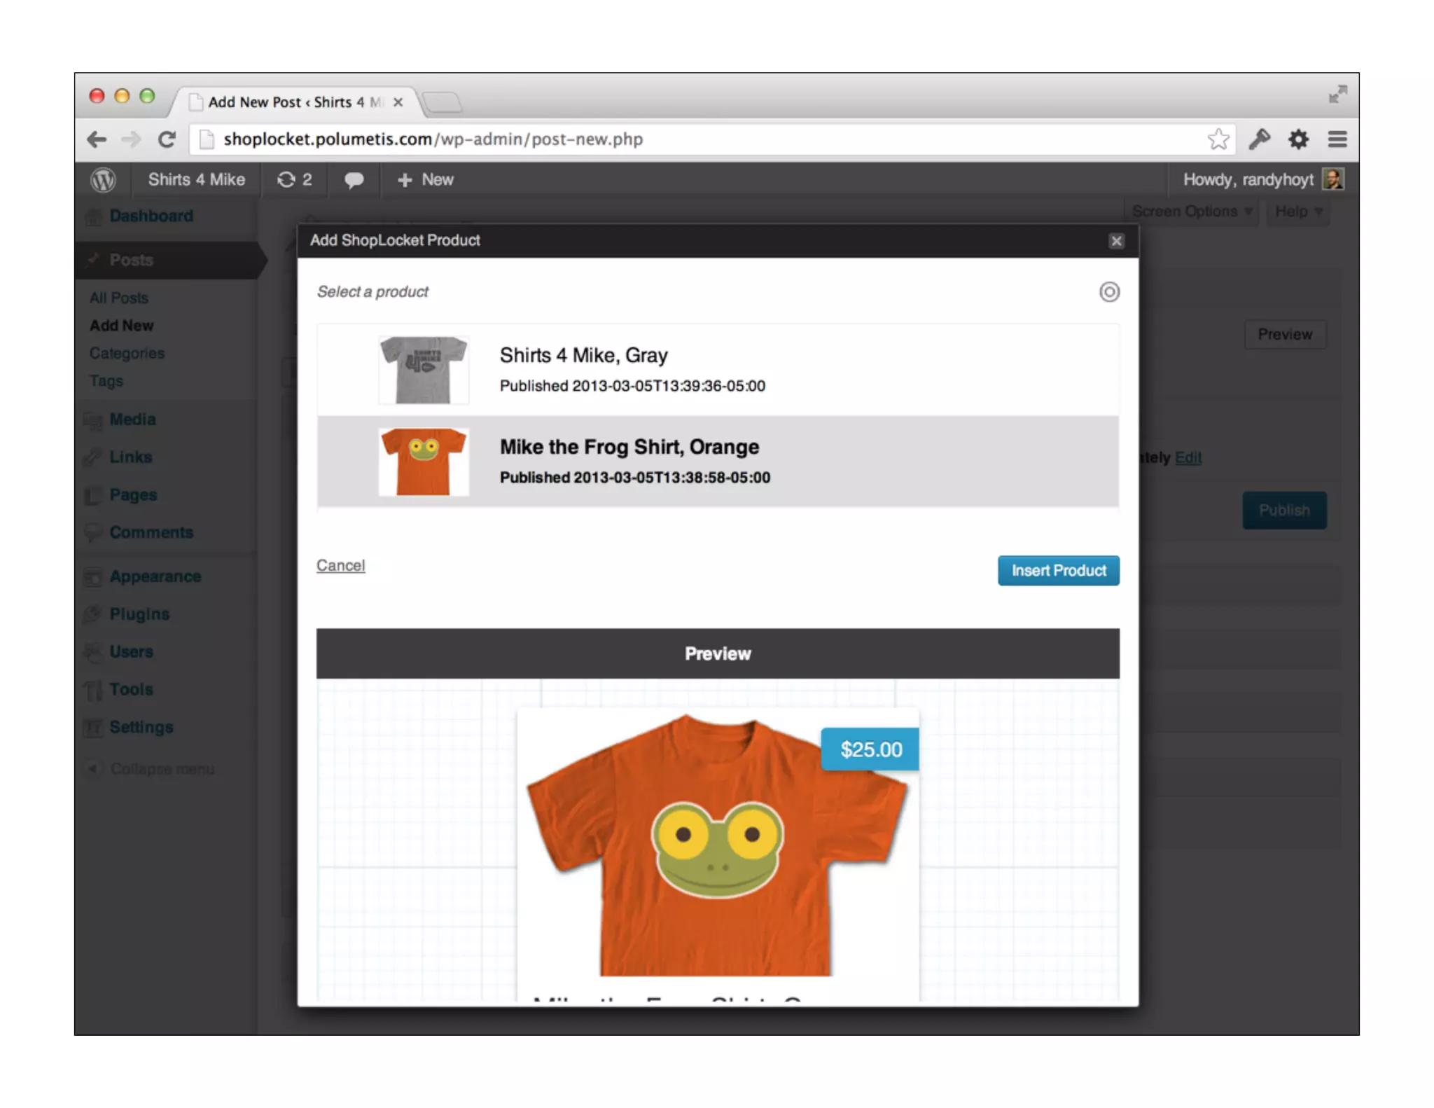This screenshot has width=1434, height=1108.
Task: Click the dark Preview header bar in the dialog
Action: (x=718, y=653)
